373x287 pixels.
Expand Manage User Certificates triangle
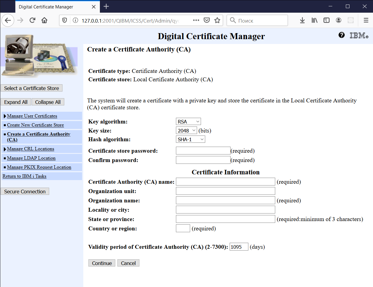click(5, 116)
